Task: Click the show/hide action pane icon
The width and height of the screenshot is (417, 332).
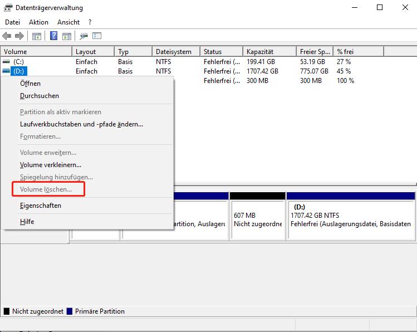Action: click(67, 36)
